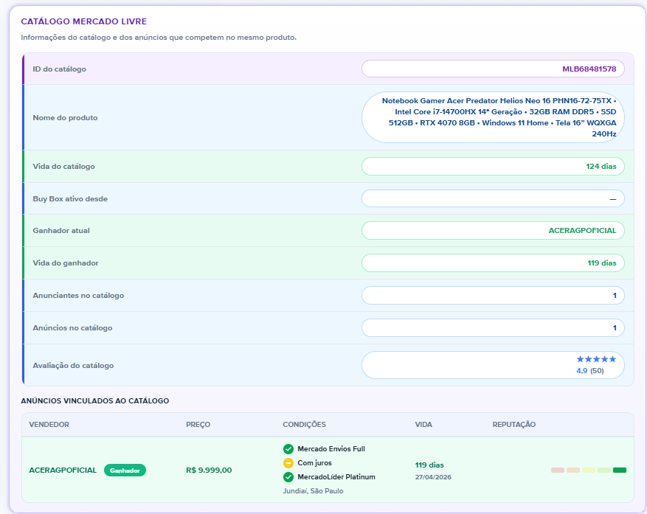The height and width of the screenshot is (514, 647).
Task: Click the R$ 9.999,00 price
Action: pyautogui.click(x=209, y=470)
